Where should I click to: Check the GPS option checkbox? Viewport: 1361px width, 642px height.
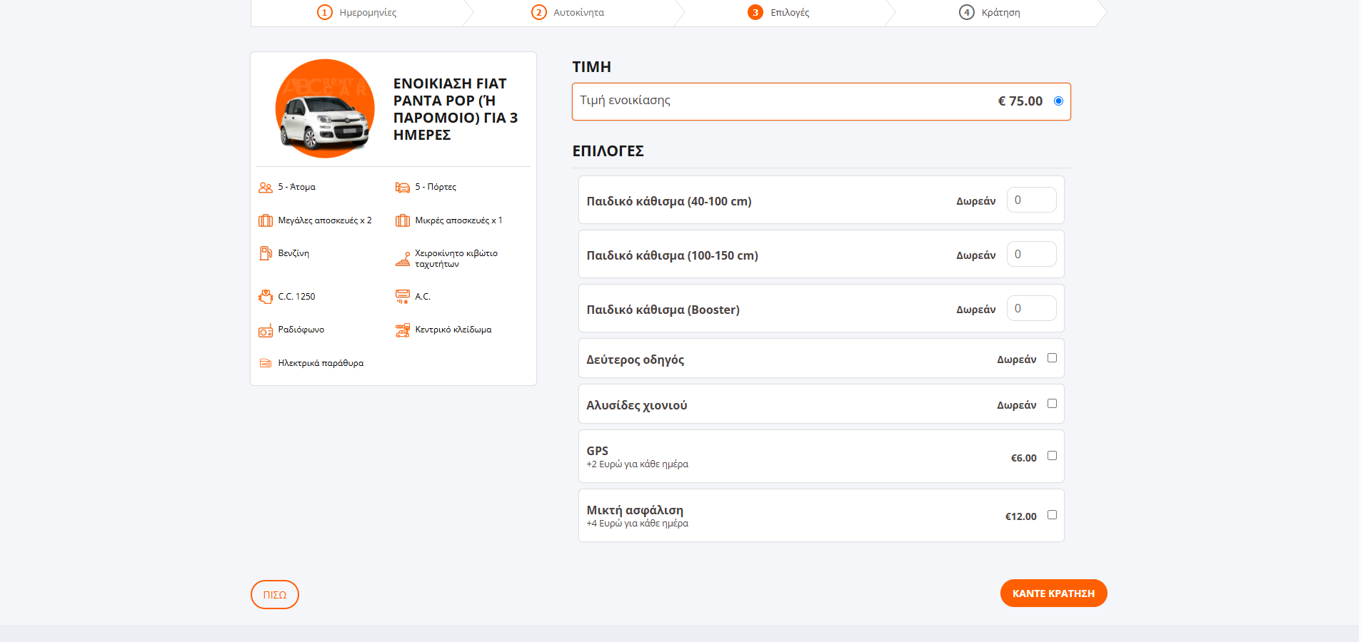1052,456
